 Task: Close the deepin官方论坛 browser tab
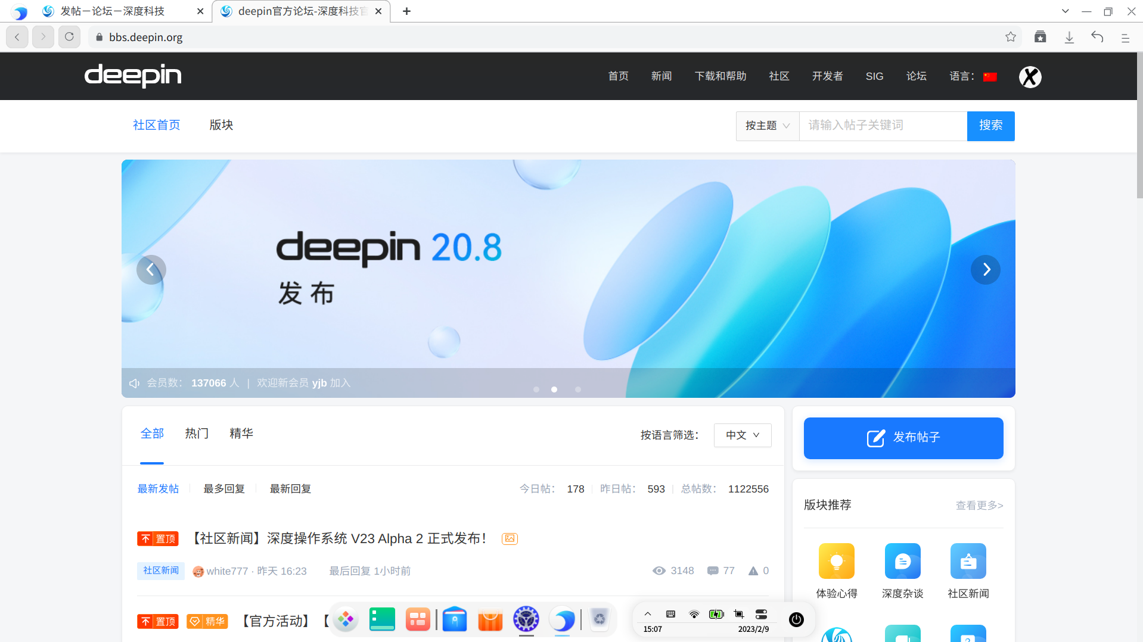pyautogui.click(x=378, y=11)
